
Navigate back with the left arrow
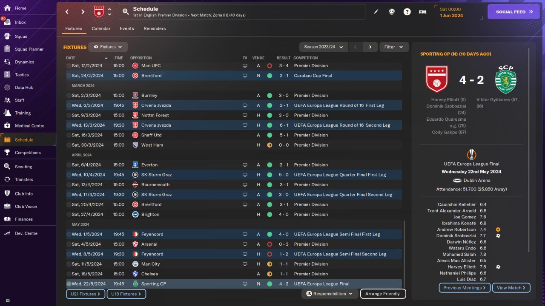pos(67,12)
